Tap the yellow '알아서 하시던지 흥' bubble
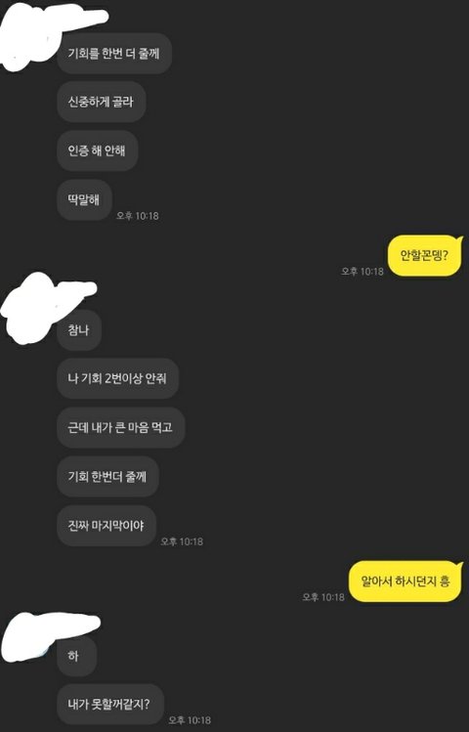The width and height of the screenshot is (469, 732). click(x=405, y=581)
